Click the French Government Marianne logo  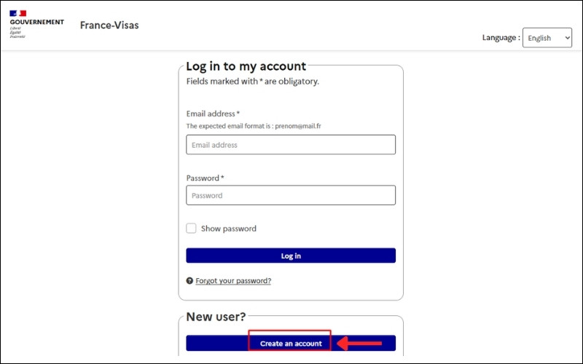(18, 13)
